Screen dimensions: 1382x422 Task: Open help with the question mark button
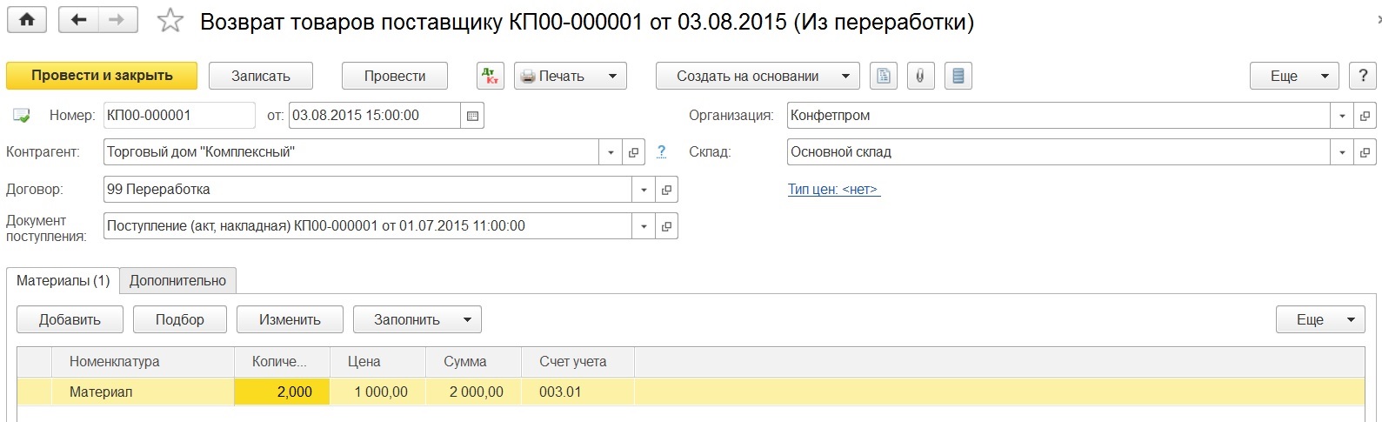pyautogui.click(x=1362, y=76)
